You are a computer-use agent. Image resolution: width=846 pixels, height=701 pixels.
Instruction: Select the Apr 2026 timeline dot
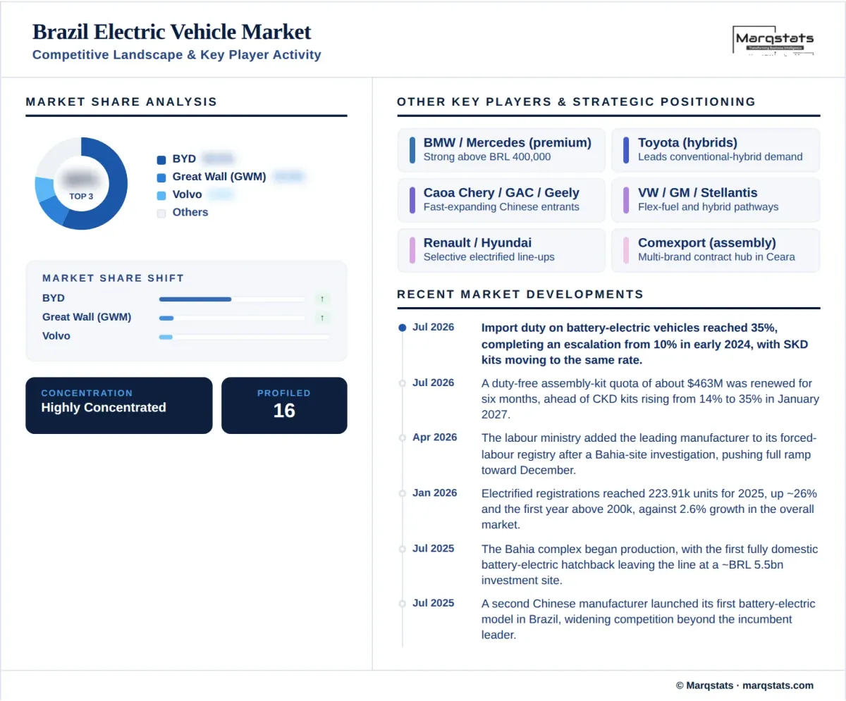point(403,438)
